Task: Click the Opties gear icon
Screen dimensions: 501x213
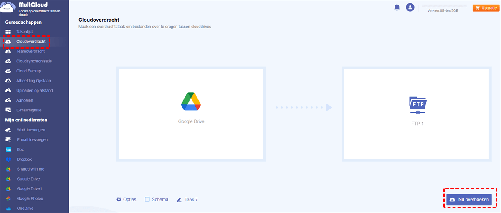Action: (119, 199)
